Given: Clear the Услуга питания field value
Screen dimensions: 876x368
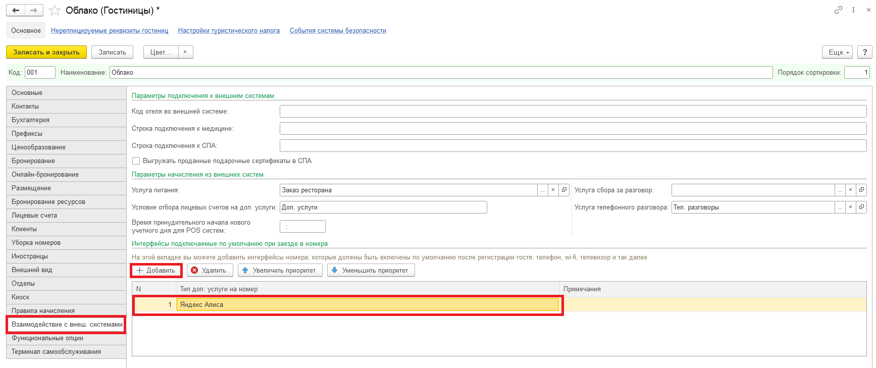Looking at the screenshot, I should [x=553, y=190].
